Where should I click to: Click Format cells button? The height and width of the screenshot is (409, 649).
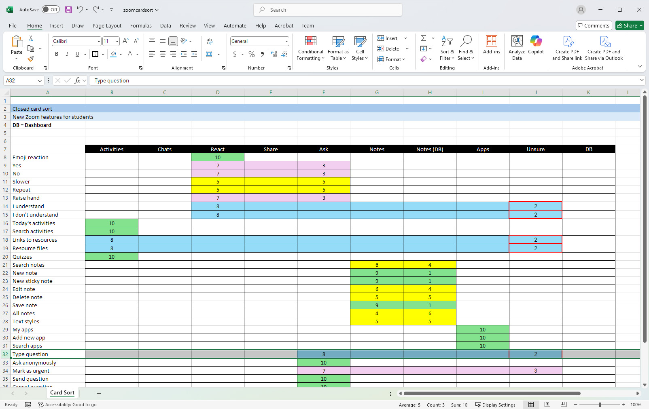coord(391,59)
